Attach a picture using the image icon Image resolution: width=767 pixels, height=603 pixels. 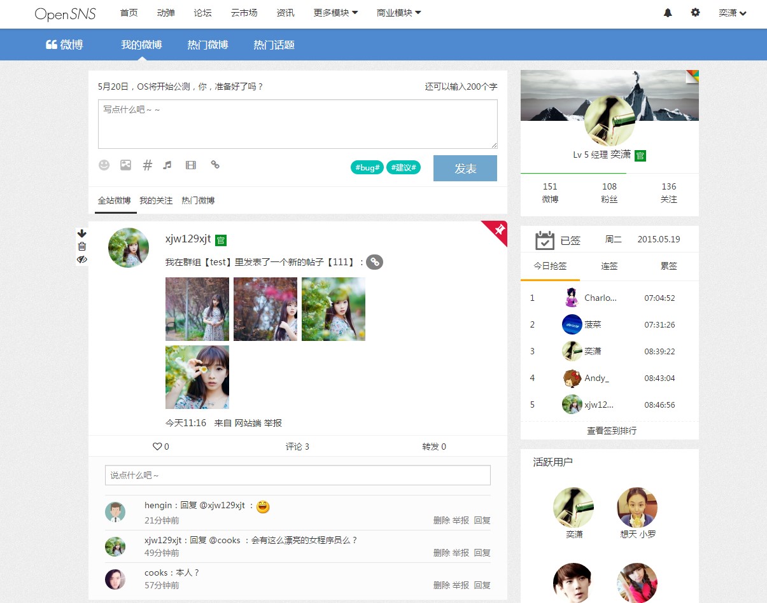coord(126,165)
